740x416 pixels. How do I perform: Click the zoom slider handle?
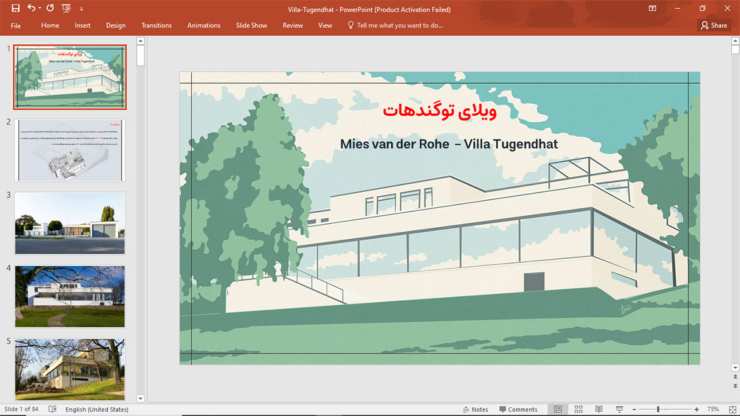[658, 409]
